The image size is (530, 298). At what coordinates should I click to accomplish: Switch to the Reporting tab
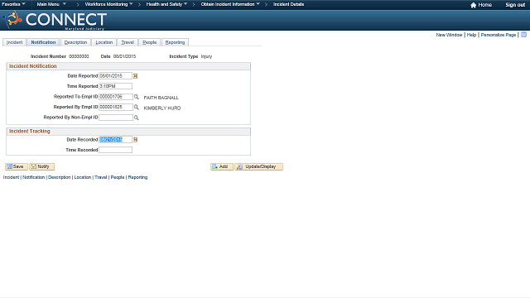point(175,42)
